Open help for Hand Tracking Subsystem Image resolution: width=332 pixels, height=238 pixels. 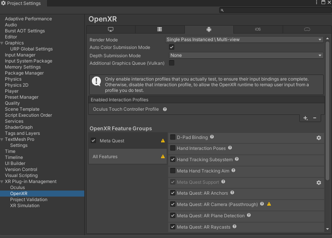(237, 159)
